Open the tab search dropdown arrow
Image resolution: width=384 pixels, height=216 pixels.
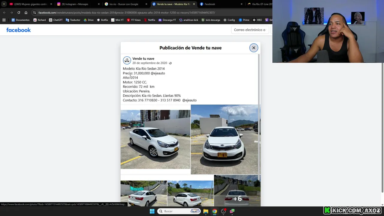coord(4,4)
